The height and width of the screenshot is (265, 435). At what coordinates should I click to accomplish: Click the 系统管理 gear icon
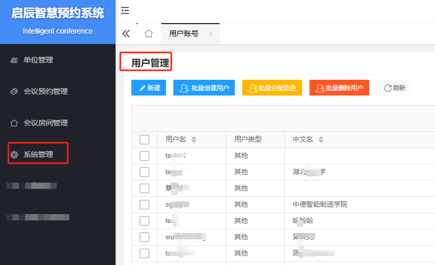pyautogui.click(x=14, y=155)
